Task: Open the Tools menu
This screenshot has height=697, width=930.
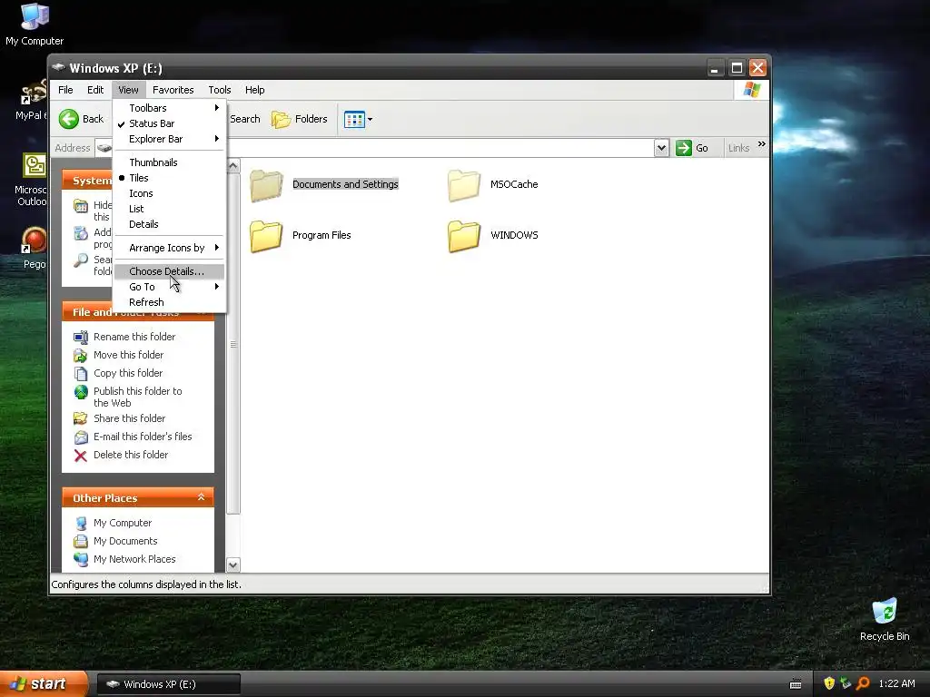Action: 220,90
